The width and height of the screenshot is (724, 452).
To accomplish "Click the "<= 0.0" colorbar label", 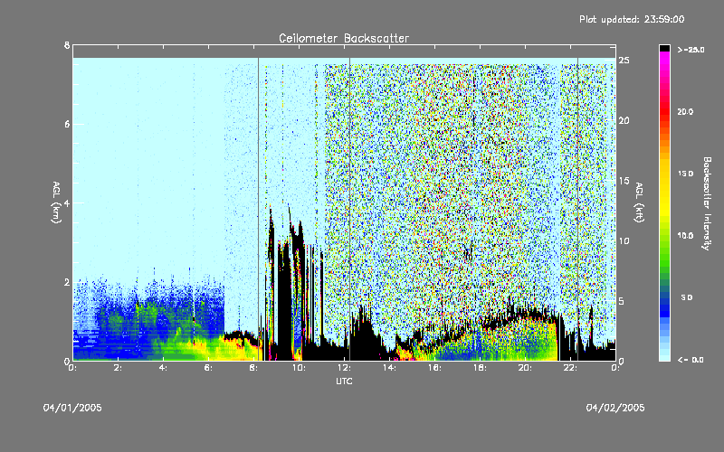I will tap(691, 360).
